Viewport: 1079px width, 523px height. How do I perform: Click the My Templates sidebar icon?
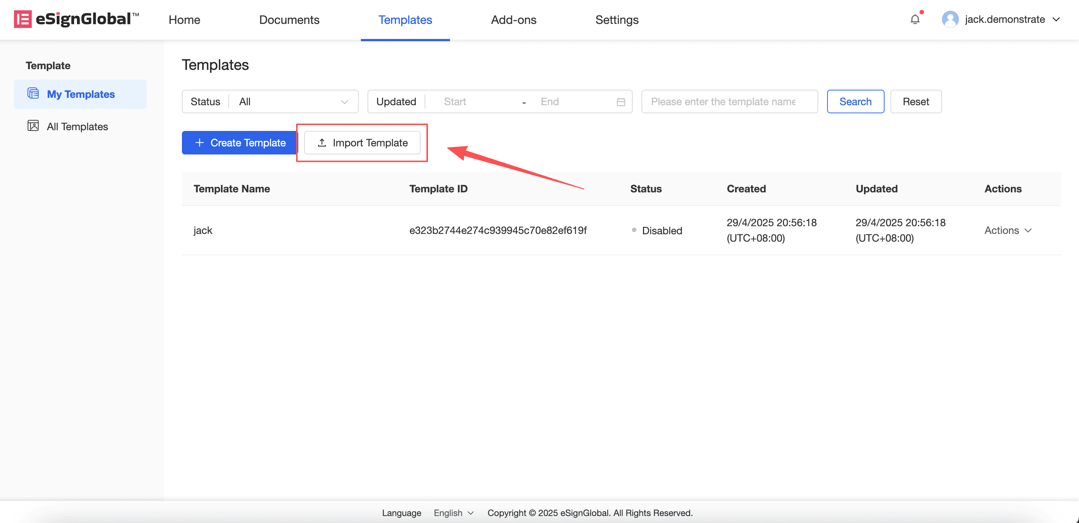(x=33, y=93)
